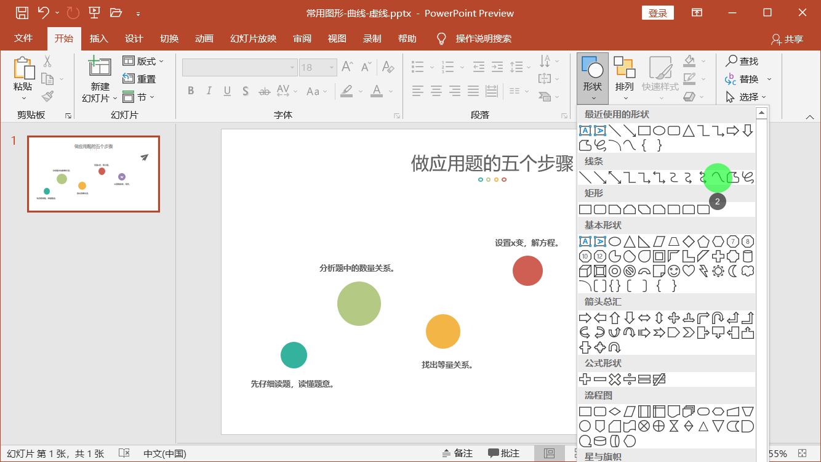This screenshot has width=821, height=462.
Task: Insert the Smiley Face shape
Action: [674, 271]
